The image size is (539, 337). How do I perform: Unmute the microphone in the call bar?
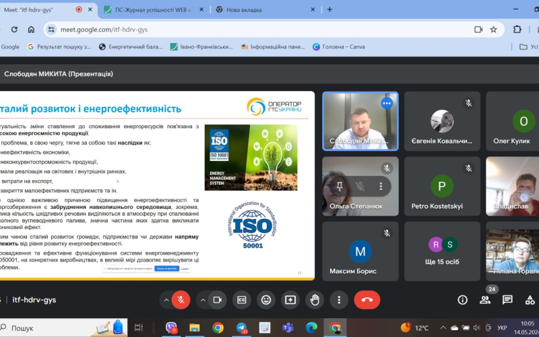pyautogui.click(x=181, y=300)
